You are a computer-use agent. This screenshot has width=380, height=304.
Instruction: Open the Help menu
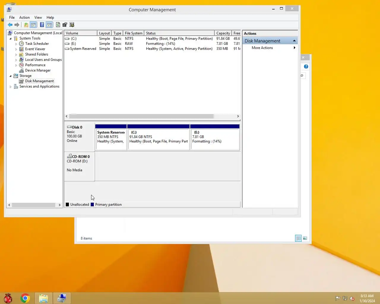(x=50, y=18)
